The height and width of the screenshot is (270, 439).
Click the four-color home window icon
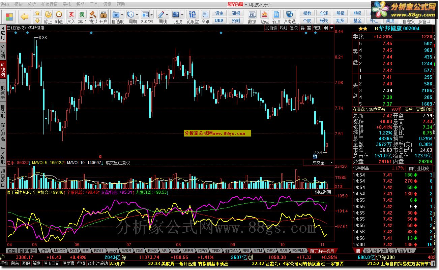click(x=9, y=16)
